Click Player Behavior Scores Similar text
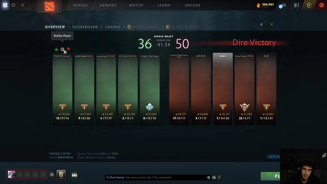The image size is (327, 184). [96, 157]
